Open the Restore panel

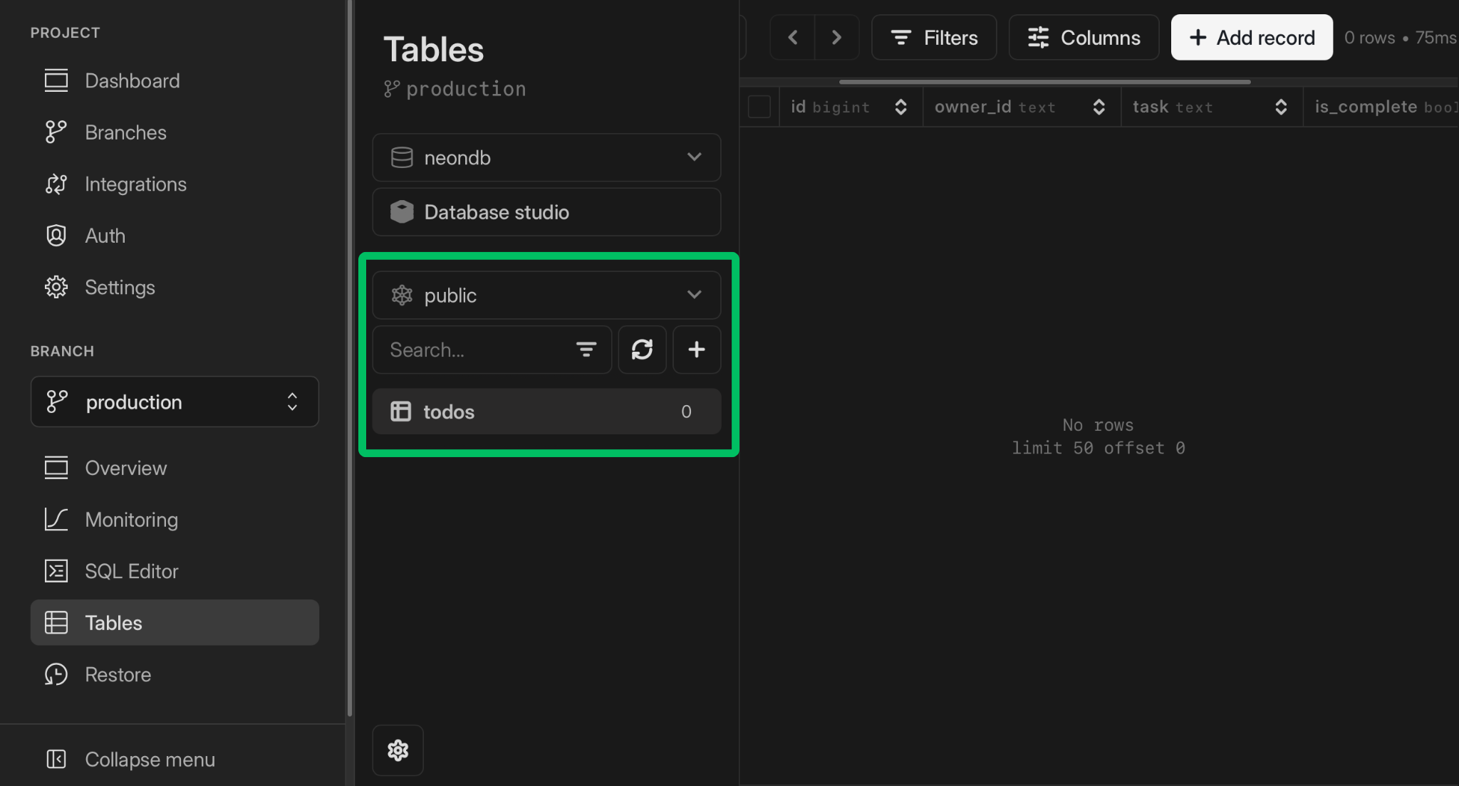coord(118,674)
